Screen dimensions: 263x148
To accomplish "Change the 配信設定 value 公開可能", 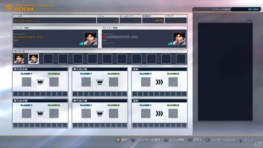I will 153,21.
